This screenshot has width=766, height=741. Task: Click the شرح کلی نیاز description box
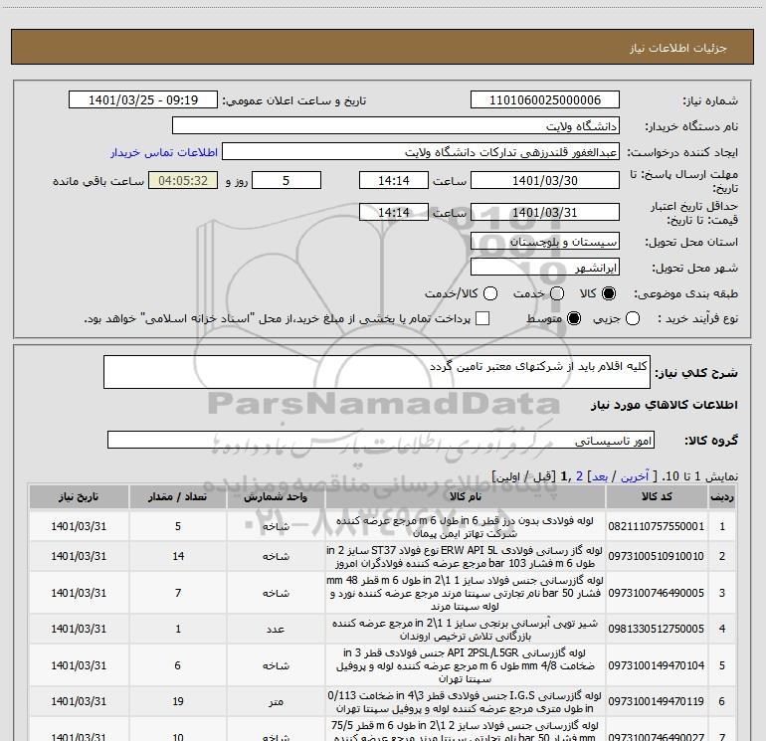tap(377, 372)
